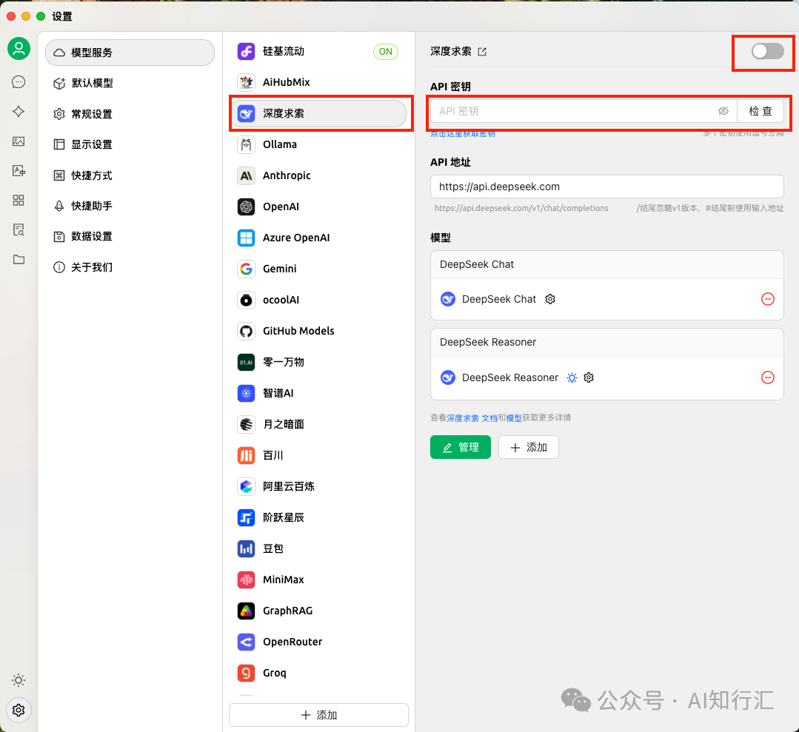Select 零一万物 provider
Screen dimensions: 799x732
(x=319, y=362)
